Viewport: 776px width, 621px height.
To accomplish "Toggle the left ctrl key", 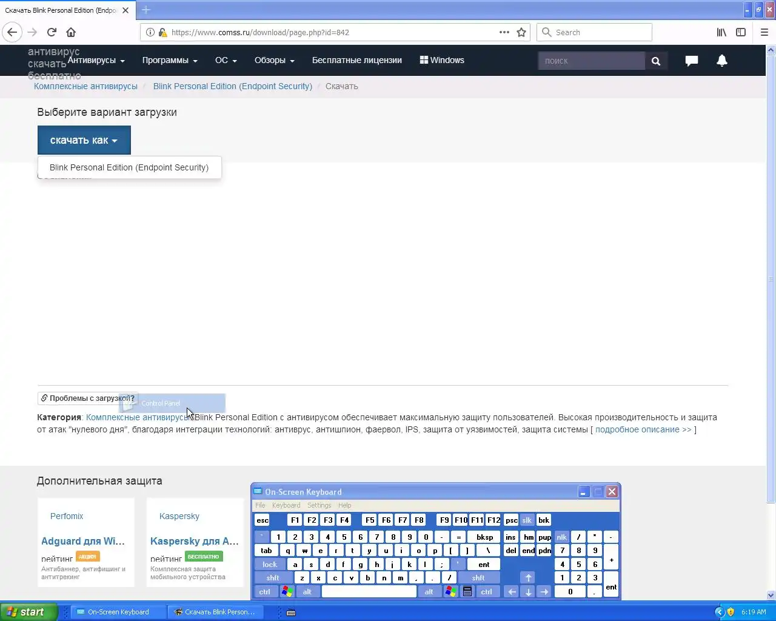I will pos(265,591).
